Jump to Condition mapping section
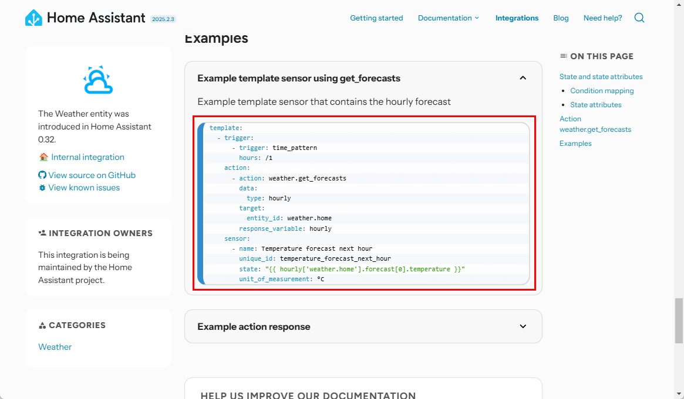This screenshot has width=684, height=399. pyautogui.click(x=602, y=90)
